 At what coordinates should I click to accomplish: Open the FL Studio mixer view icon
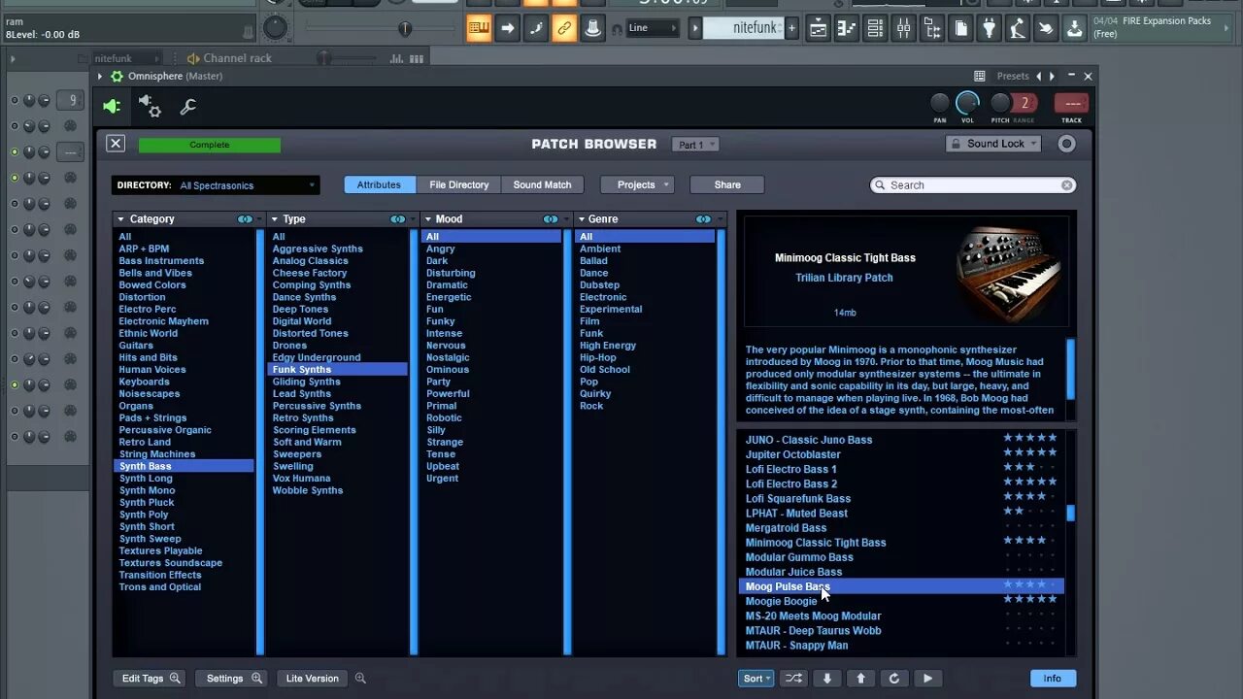[x=904, y=28]
